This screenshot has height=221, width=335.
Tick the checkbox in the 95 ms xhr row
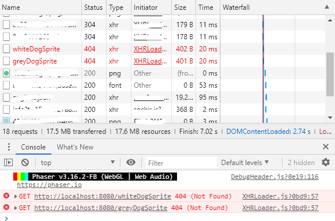(6, 98)
